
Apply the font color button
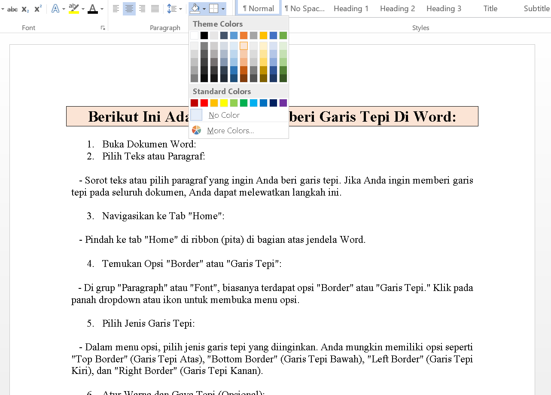click(x=92, y=9)
